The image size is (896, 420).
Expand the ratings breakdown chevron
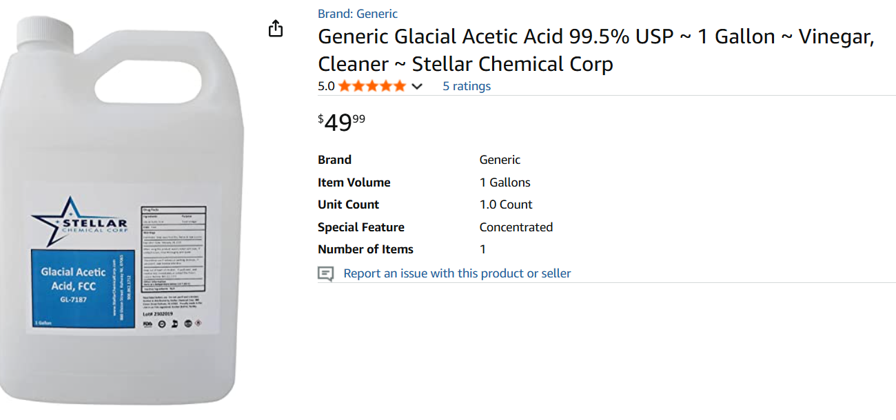[x=417, y=86]
